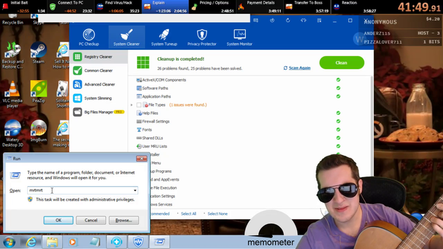The image size is (443, 249).
Task: Click the restore icon in cleaner title bar
Action: coord(272,20)
